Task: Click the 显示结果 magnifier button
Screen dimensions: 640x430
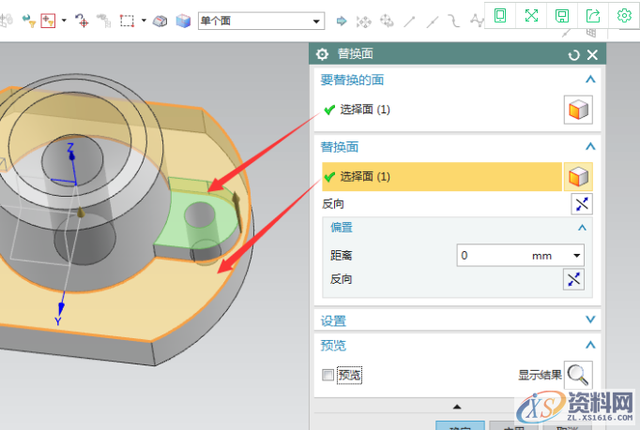Action: tap(578, 375)
